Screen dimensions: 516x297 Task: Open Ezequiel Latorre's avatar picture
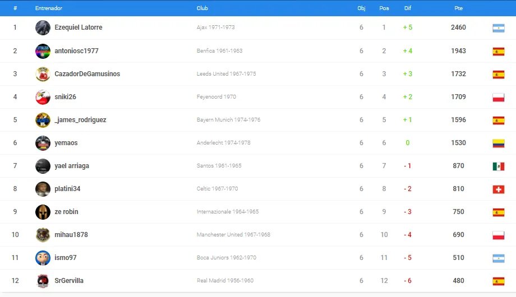pyautogui.click(x=43, y=27)
